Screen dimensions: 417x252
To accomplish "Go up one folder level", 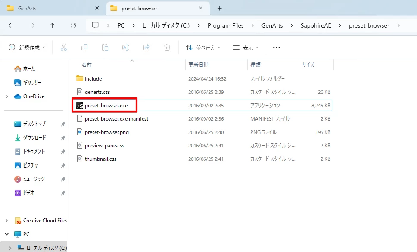I will pos(53,25).
